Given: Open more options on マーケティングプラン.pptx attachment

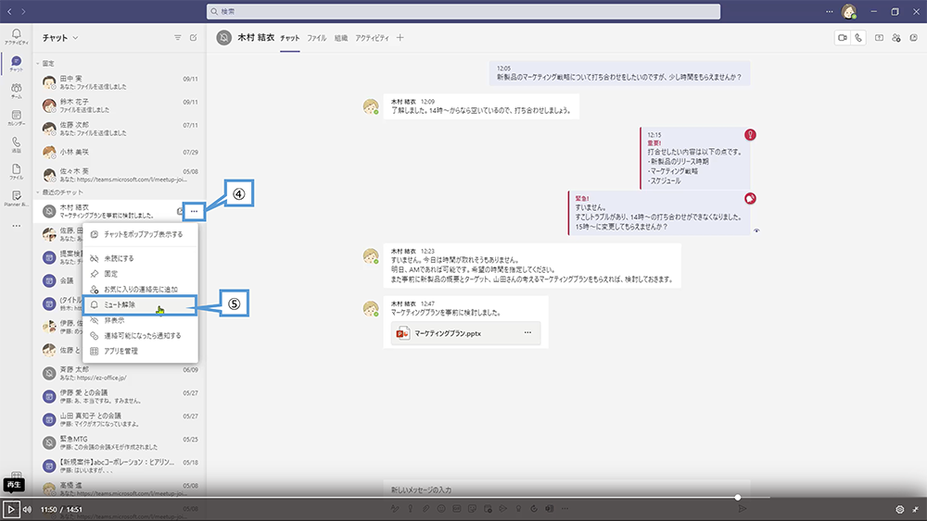Looking at the screenshot, I should click(528, 332).
